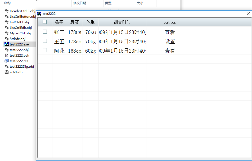This screenshot has width=252, height=161.
Task: Select the file name StdAfx.obj
Action: coord(17,39)
